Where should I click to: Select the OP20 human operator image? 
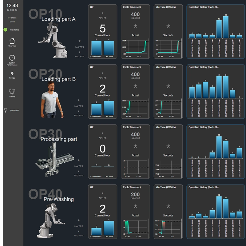(51, 100)
